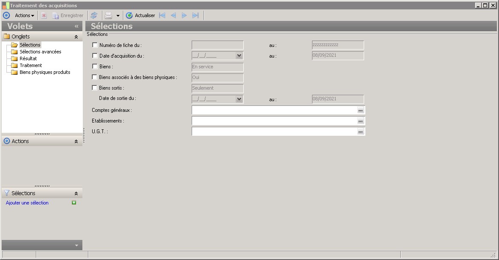Open browse button for U.G.T. field

(361, 131)
